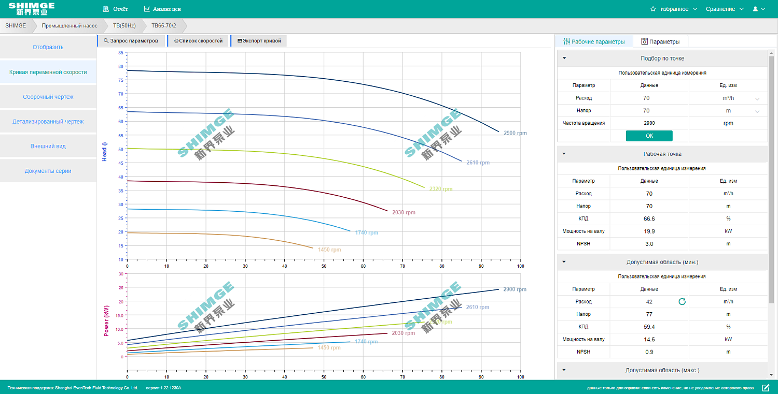Screen dimensions: 778x394
Task: Open Внешний вид sidebar item
Action: click(48, 146)
